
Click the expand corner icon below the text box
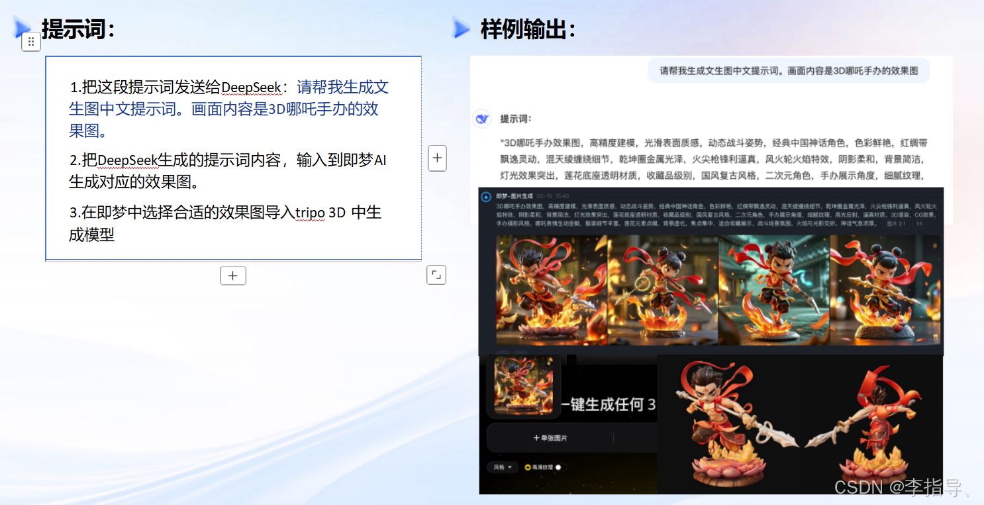tap(436, 275)
